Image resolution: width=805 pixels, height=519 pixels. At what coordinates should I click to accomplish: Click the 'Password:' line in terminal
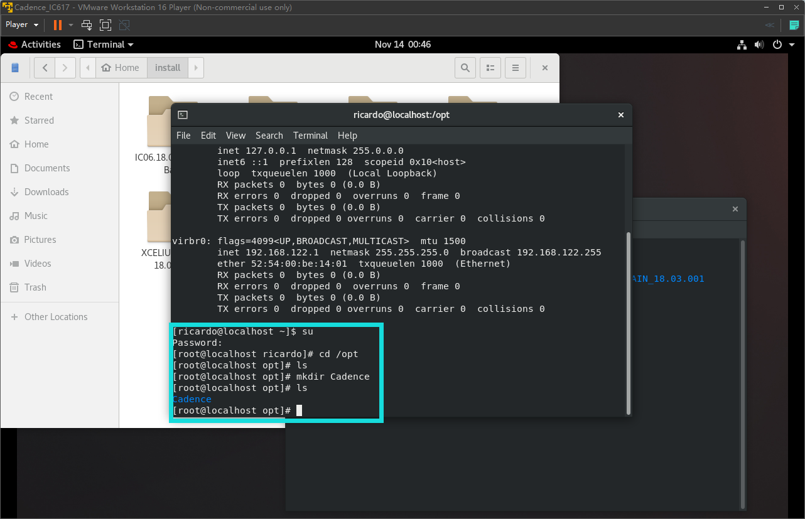click(x=197, y=343)
